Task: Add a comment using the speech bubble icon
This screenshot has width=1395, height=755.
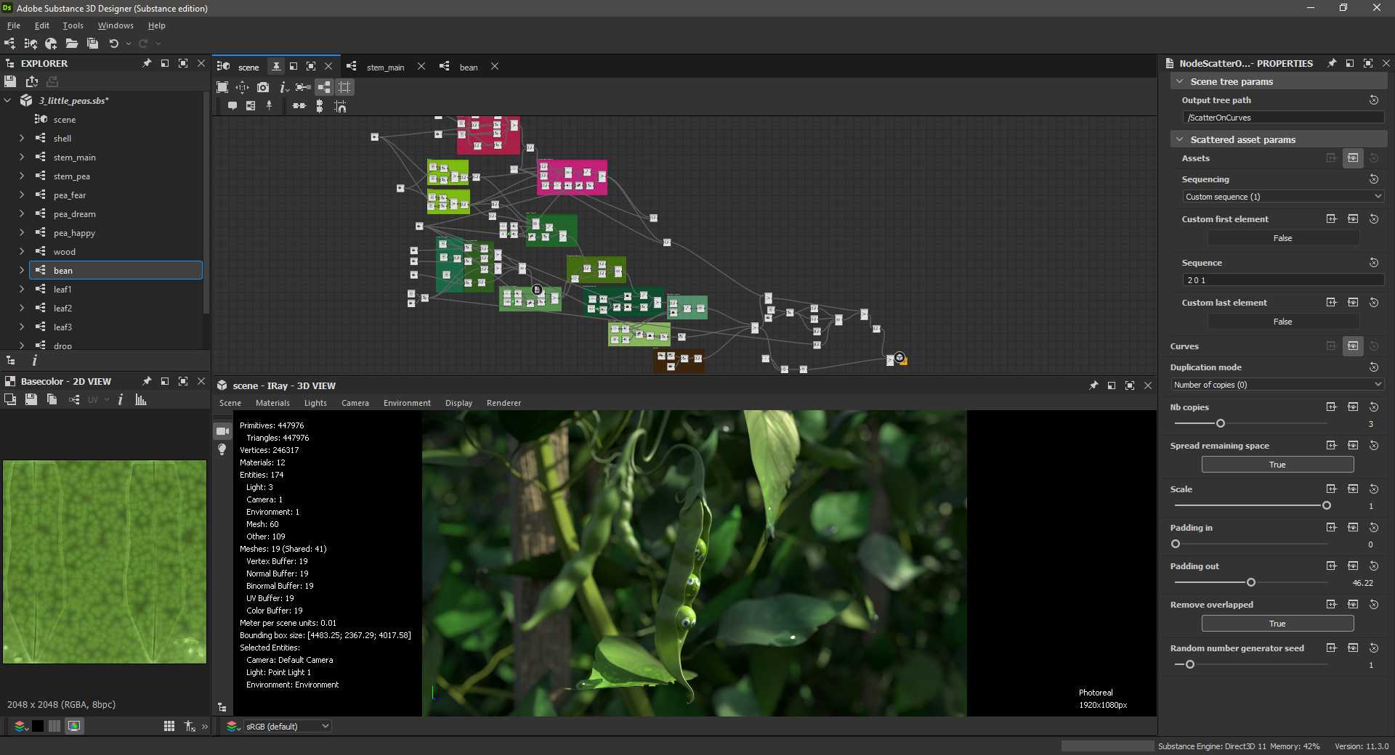Action: point(232,106)
